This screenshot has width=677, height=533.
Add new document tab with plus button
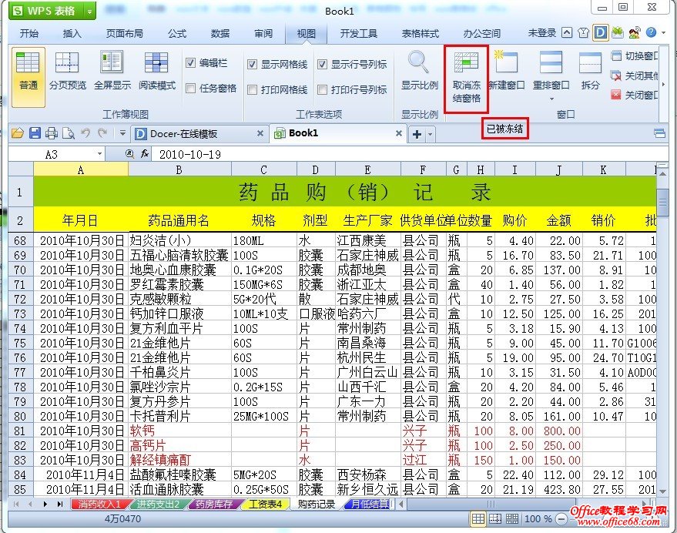coord(417,134)
